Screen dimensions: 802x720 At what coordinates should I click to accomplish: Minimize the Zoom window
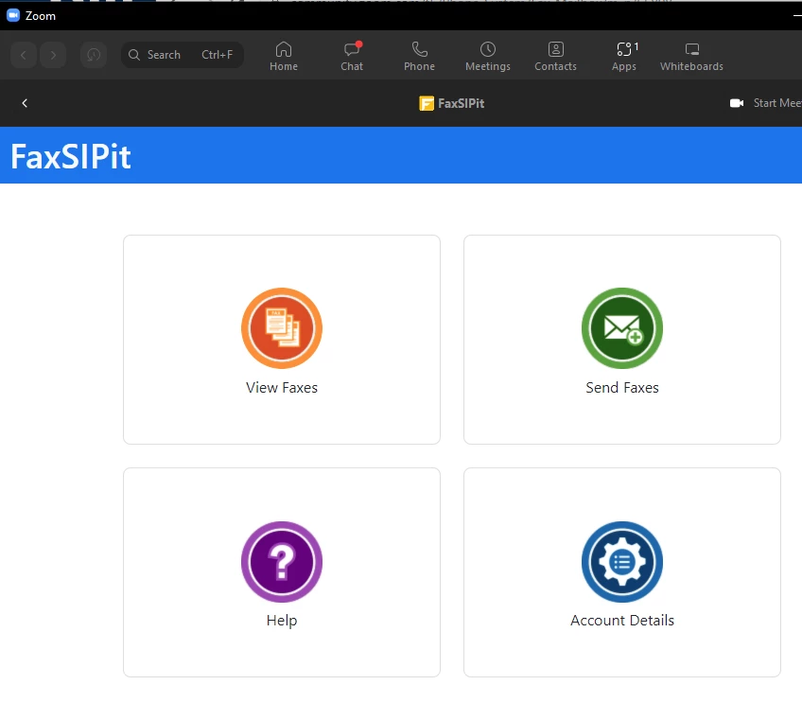pyautogui.click(x=797, y=16)
